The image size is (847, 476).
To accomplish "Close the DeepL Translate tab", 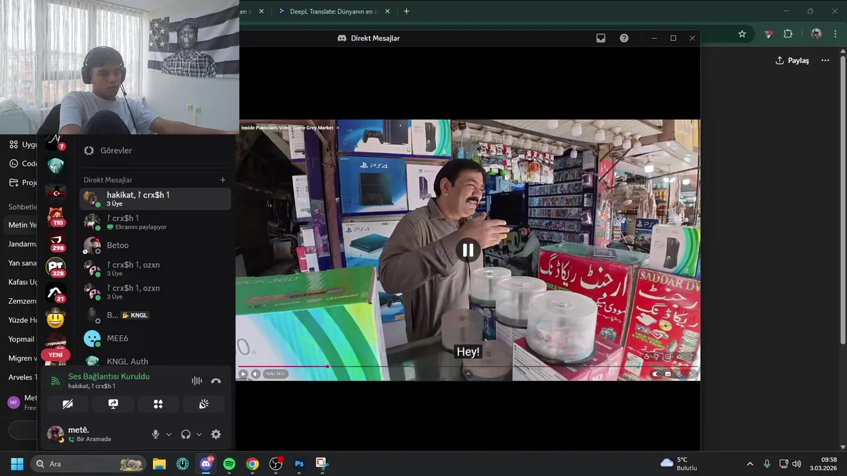I will (x=388, y=11).
